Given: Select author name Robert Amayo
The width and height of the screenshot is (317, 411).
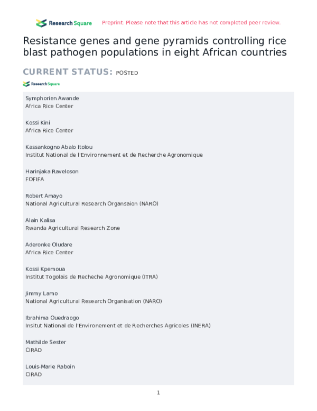Looking at the screenshot, I should pos(44,196).
